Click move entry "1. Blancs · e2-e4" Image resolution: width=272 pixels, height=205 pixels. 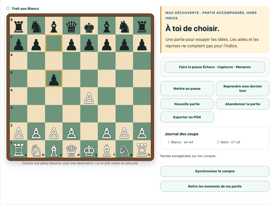[180, 142]
